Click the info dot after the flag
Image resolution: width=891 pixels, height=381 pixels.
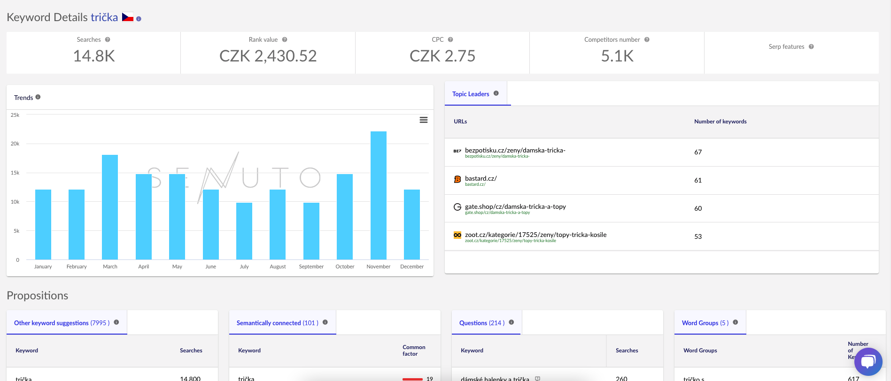click(139, 19)
